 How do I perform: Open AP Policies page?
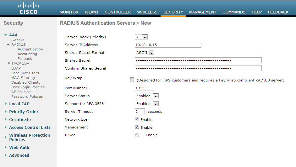pyautogui.click(x=21, y=92)
